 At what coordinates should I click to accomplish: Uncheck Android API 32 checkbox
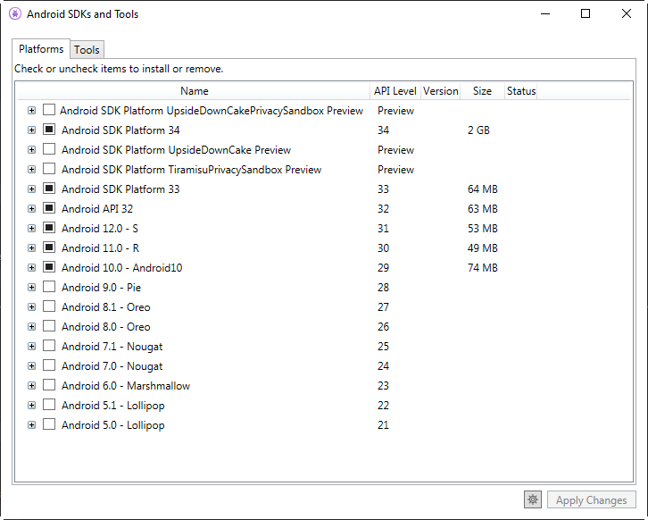click(49, 208)
